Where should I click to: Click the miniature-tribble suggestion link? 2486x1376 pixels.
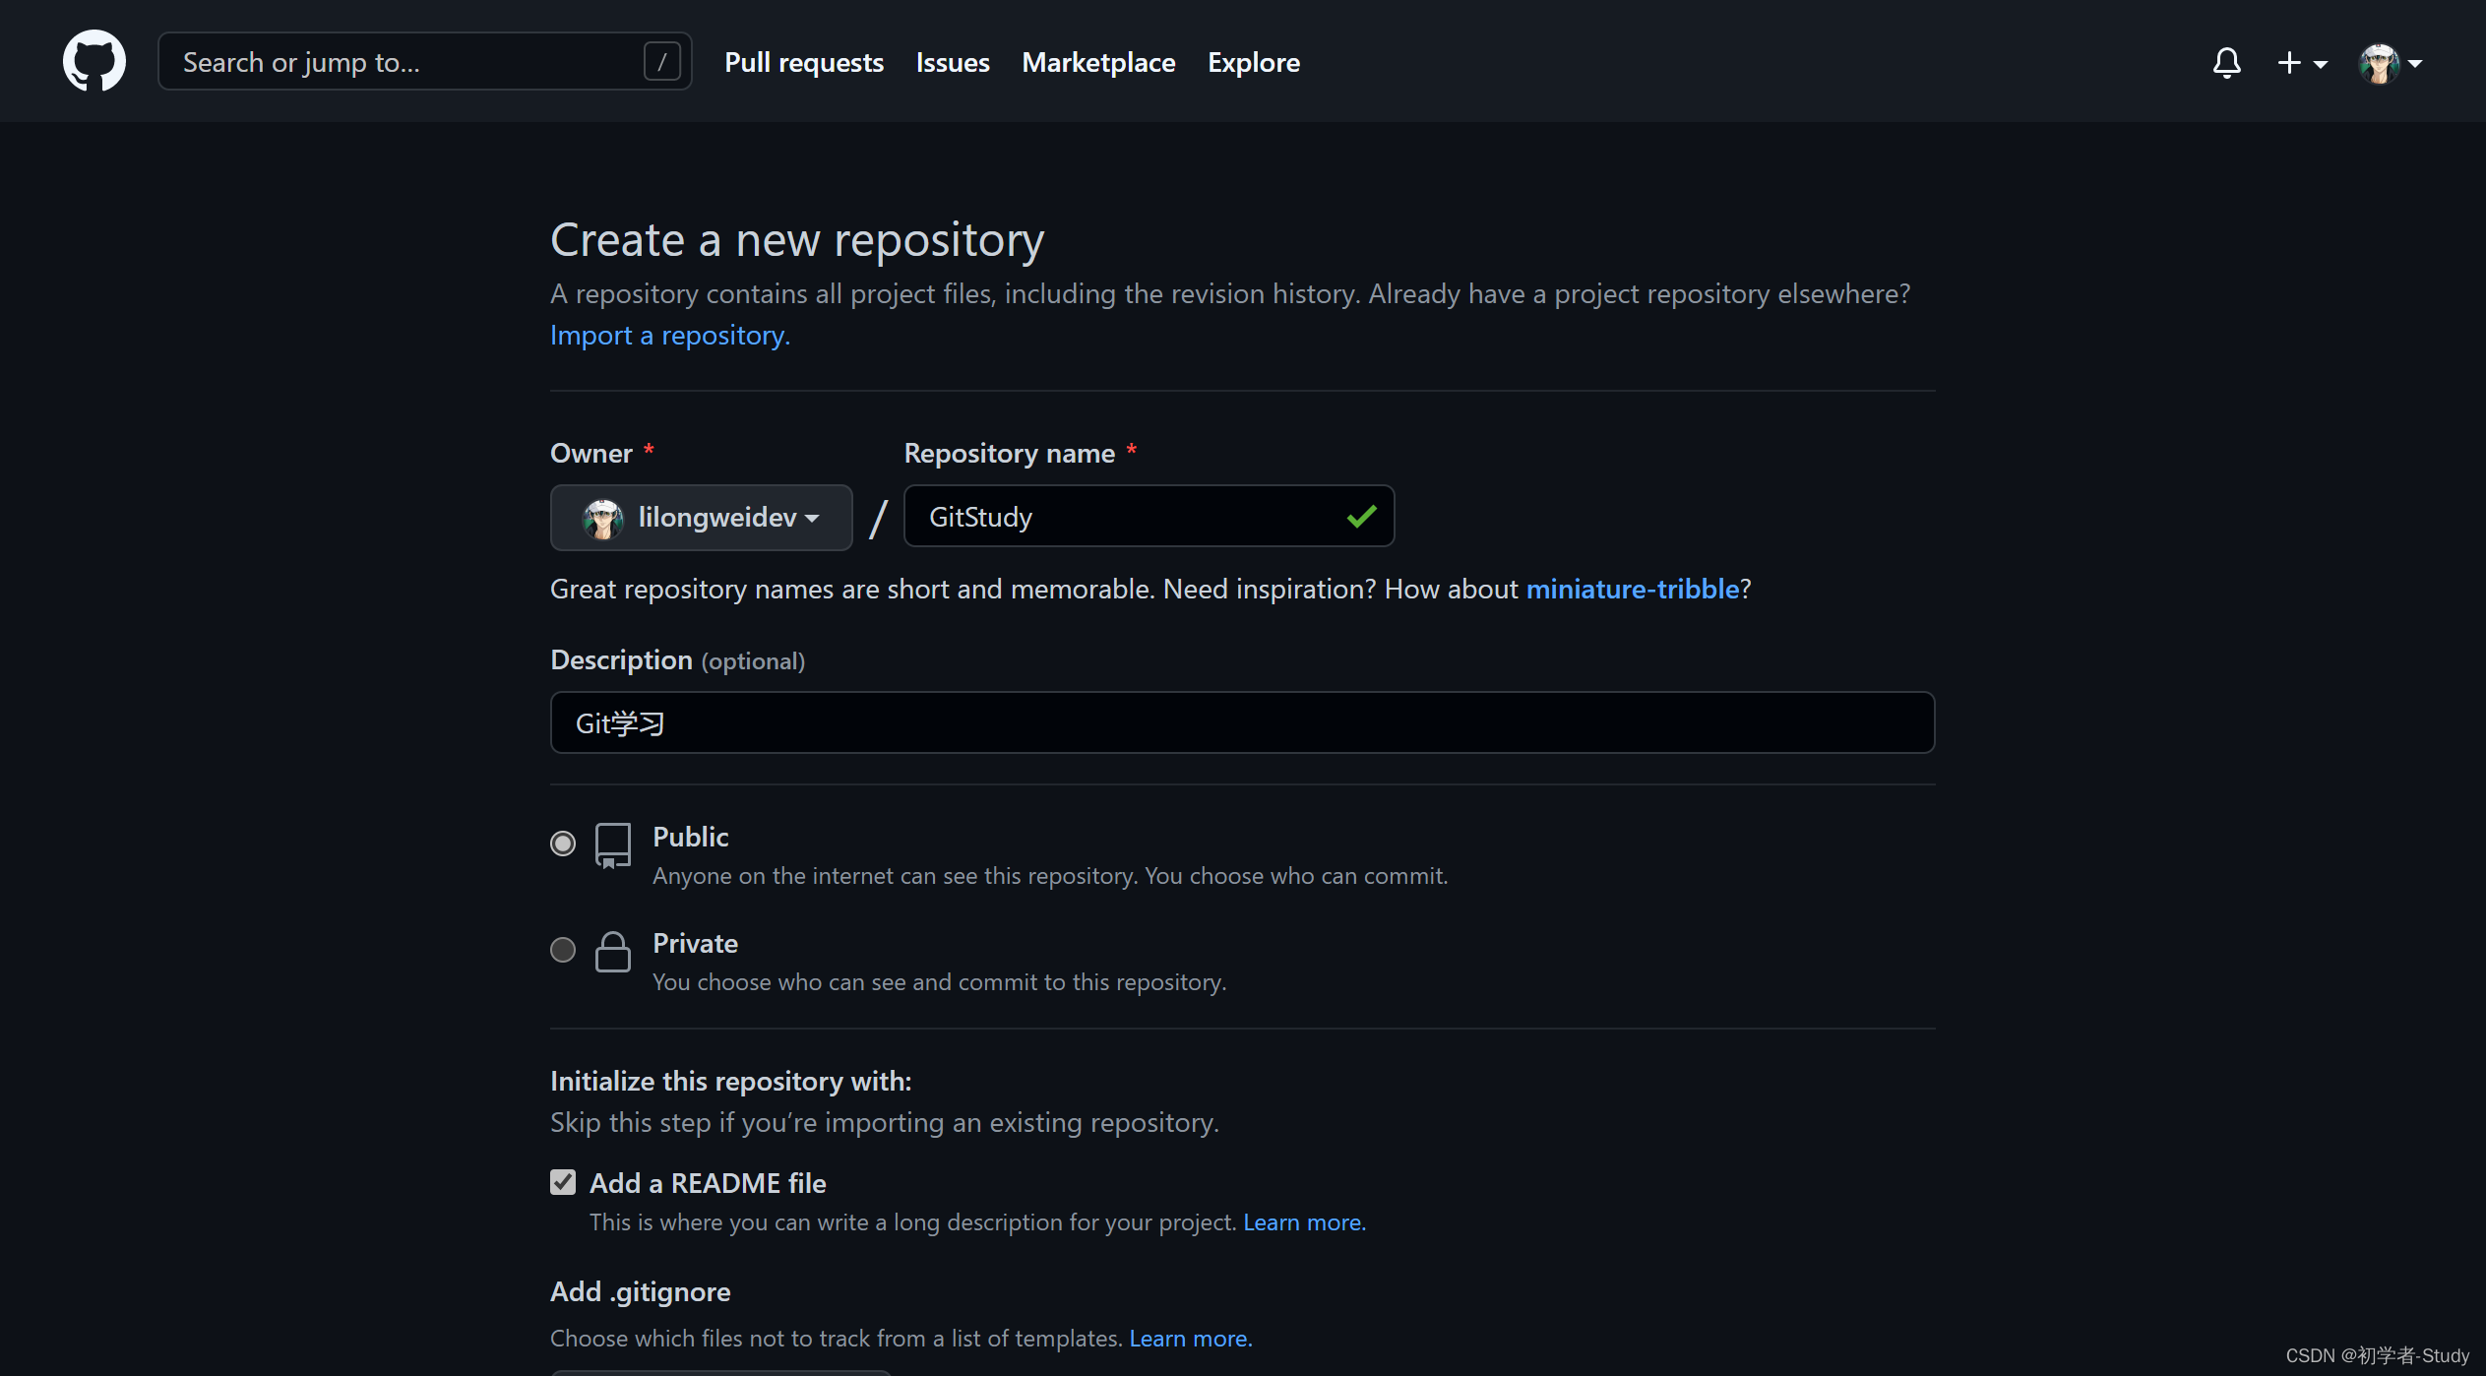pyautogui.click(x=1631, y=588)
